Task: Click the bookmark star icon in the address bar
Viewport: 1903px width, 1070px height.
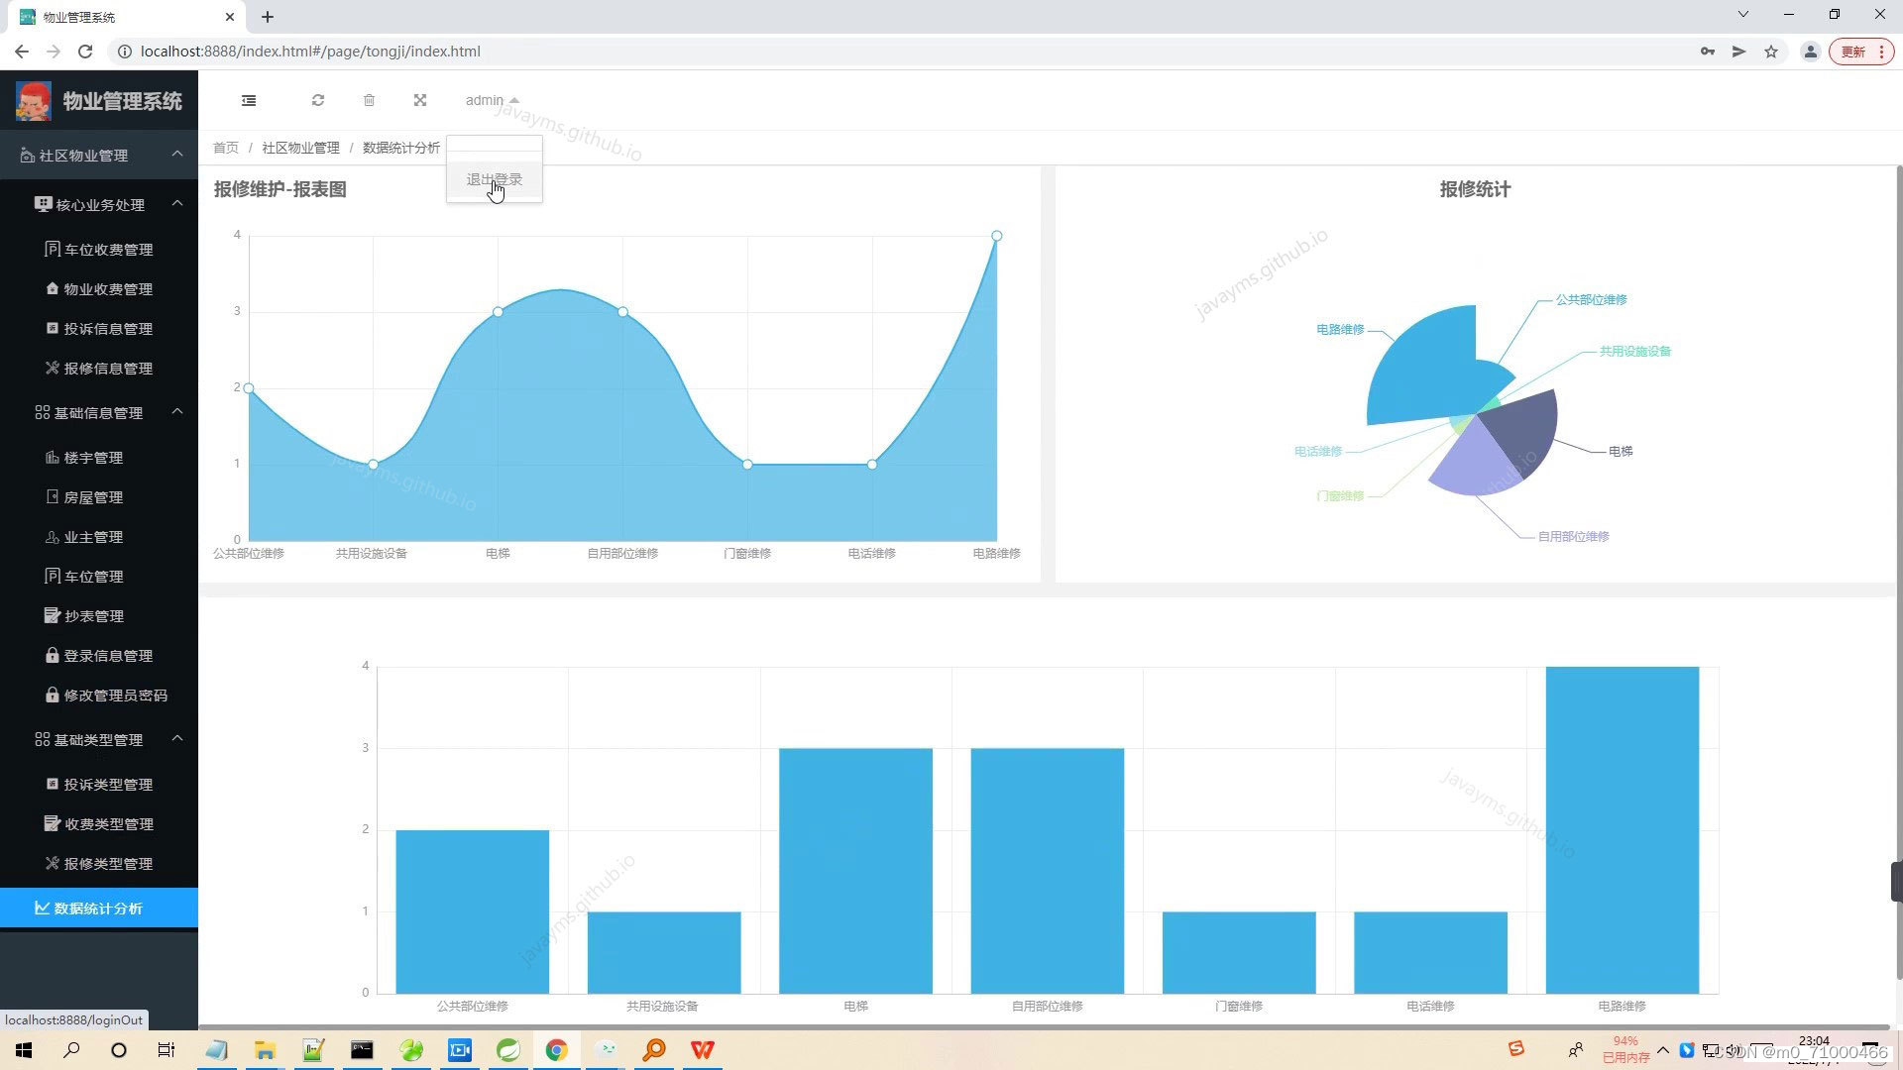Action: tap(1771, 52)
